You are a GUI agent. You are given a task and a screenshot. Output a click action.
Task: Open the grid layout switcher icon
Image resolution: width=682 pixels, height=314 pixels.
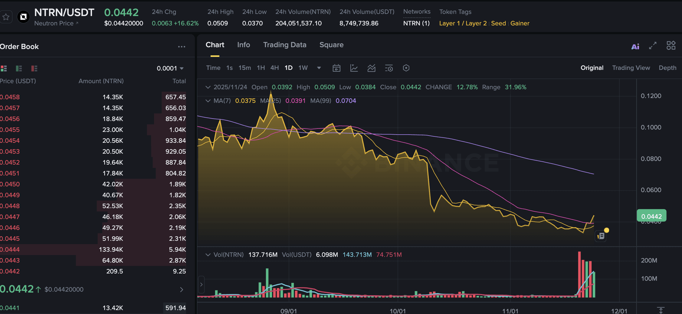(671, 45)
